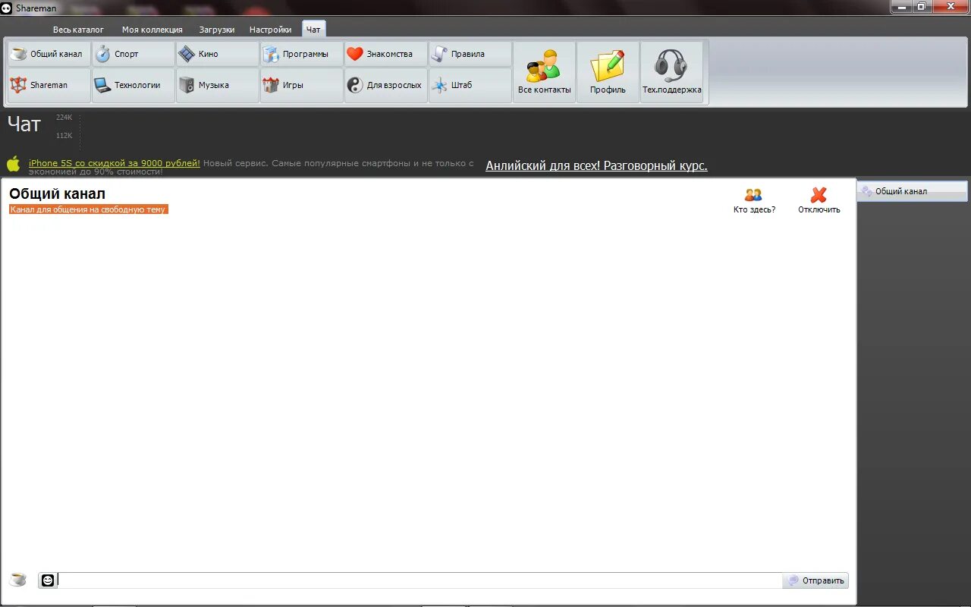Click the coffee cup icon beside message input

pos(17,580)
